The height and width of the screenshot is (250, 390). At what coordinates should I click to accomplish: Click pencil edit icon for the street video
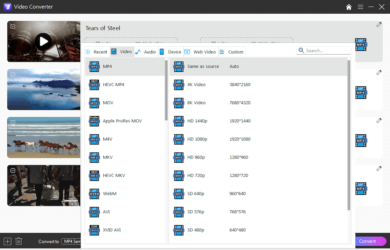click(x=379, y=169)
